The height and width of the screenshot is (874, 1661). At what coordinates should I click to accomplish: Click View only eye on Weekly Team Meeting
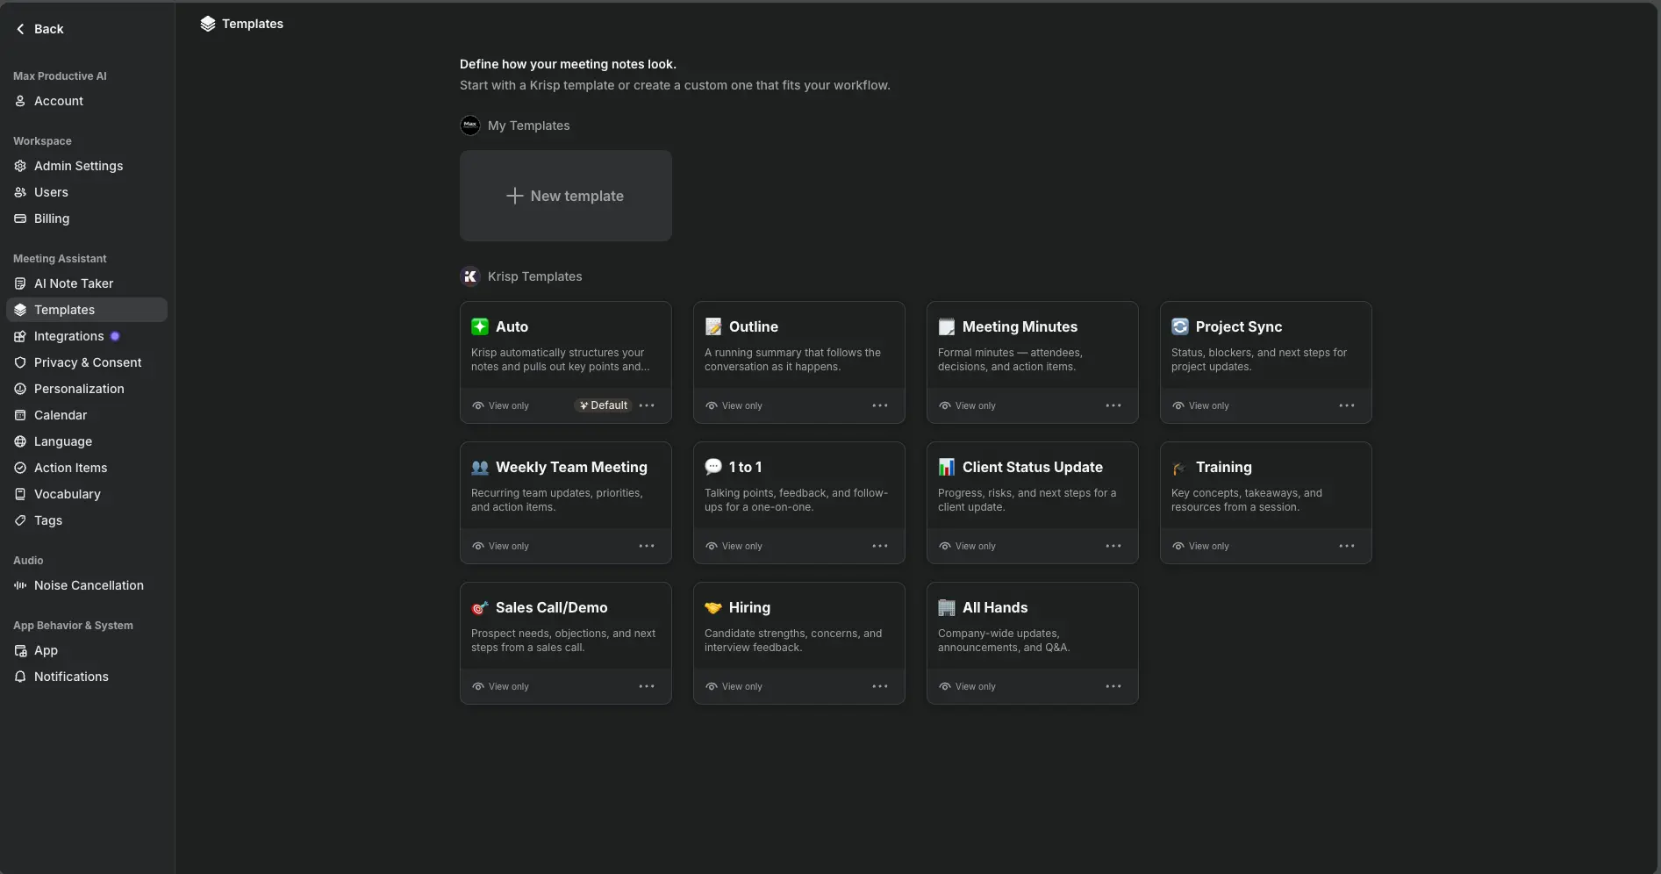(478, 546)
